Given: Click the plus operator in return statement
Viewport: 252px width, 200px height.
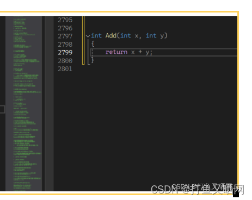Looking at the screenshot, I should coord(140,52).
